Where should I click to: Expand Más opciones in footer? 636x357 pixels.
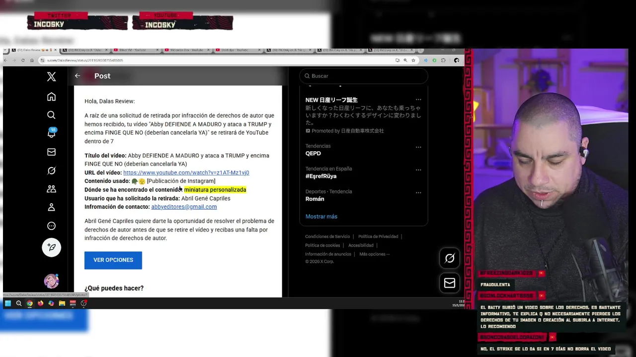click(374, 254)
